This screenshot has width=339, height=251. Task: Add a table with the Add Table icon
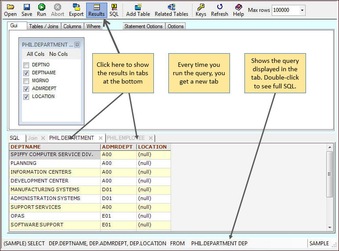[138, 11]
